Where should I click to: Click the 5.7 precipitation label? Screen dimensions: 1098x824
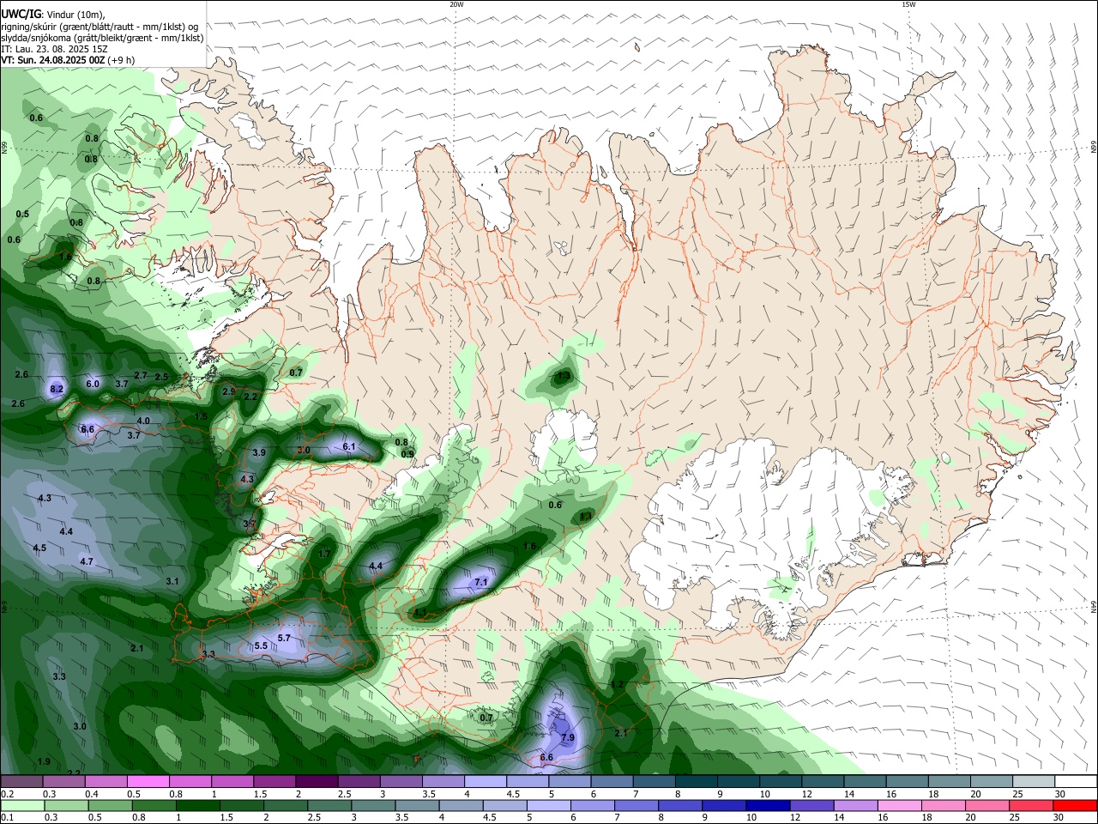pyautogui.click(x=284, y=638)
